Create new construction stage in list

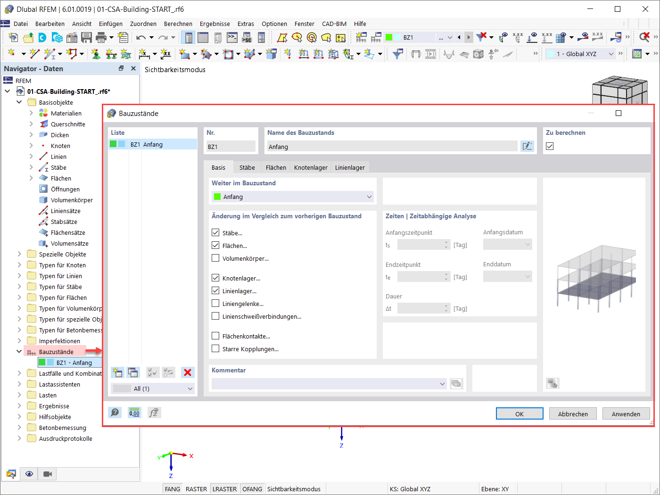[117, 372]
